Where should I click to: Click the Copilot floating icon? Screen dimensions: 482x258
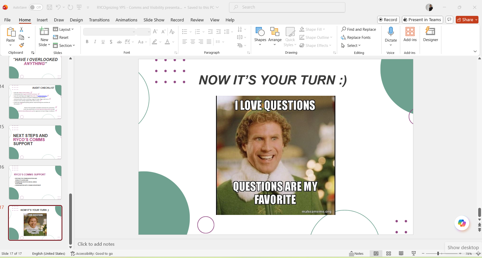tap(462, 223)
